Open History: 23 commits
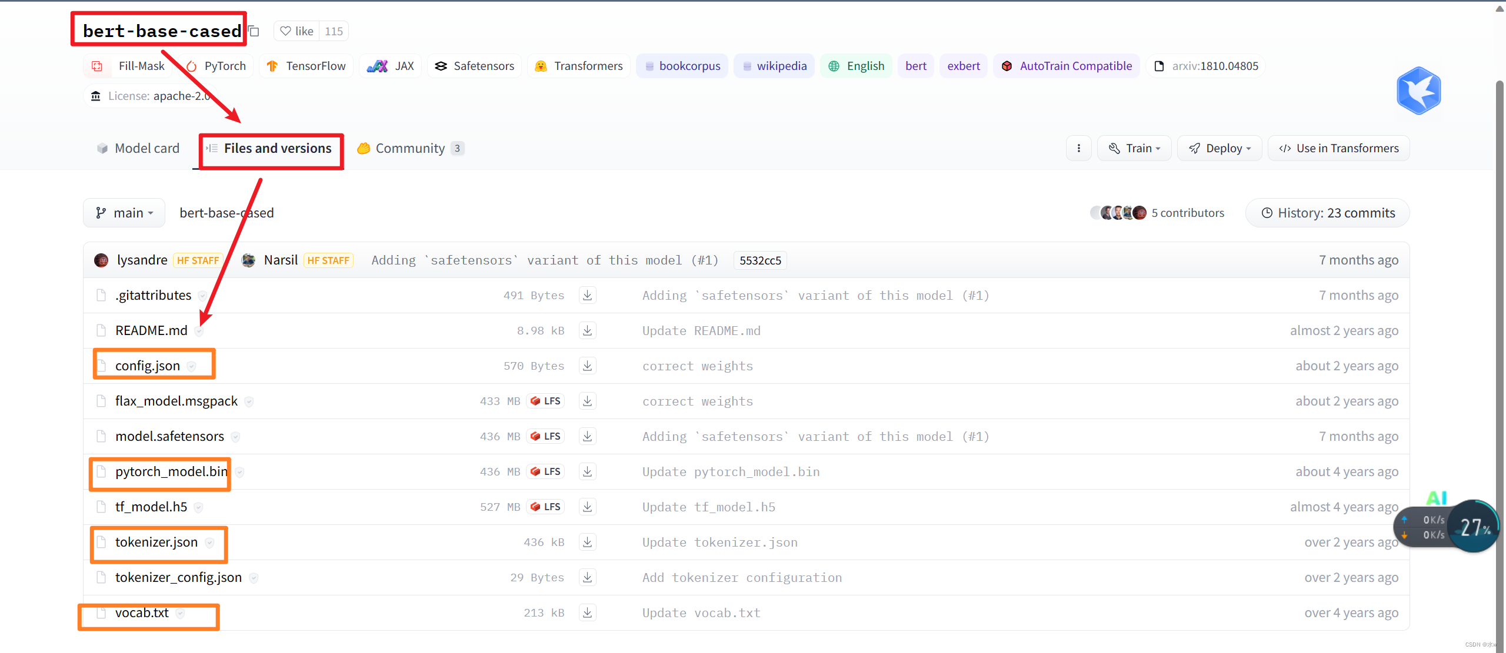1506x653 pixels. [1327, 213]
